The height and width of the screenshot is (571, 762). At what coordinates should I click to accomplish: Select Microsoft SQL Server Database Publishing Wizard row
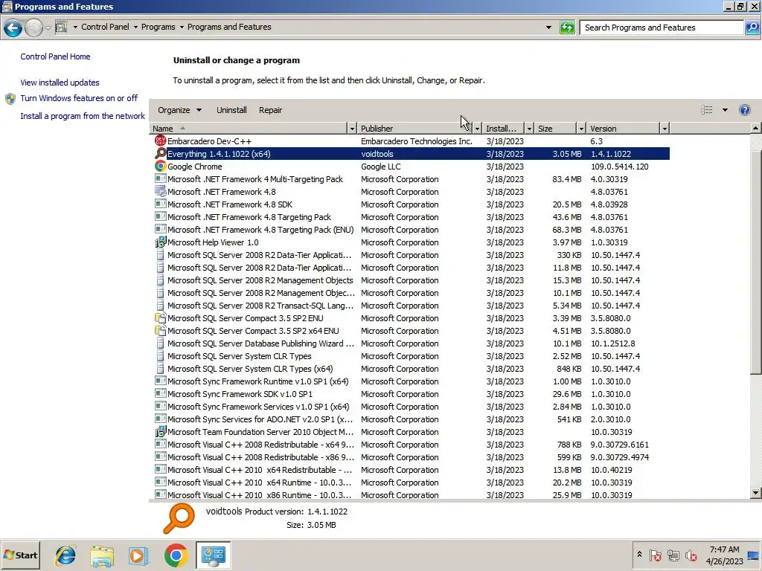click(x=412, y=343)
